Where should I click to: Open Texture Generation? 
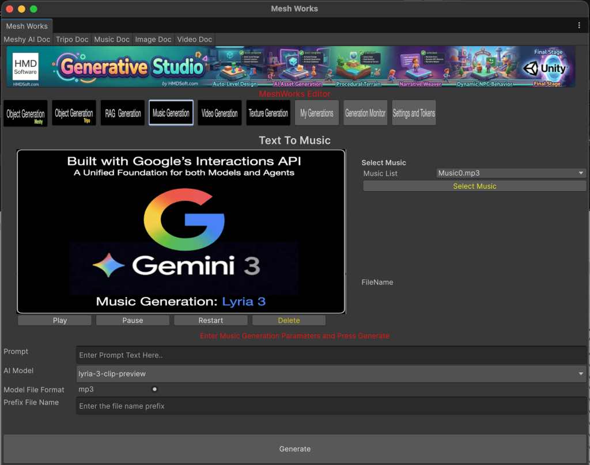268,113
